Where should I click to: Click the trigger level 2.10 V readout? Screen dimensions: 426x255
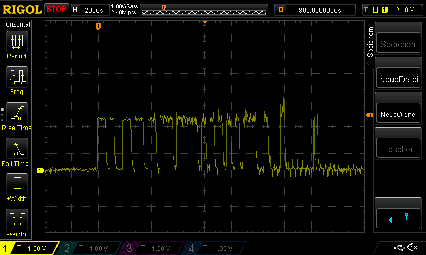405,10
